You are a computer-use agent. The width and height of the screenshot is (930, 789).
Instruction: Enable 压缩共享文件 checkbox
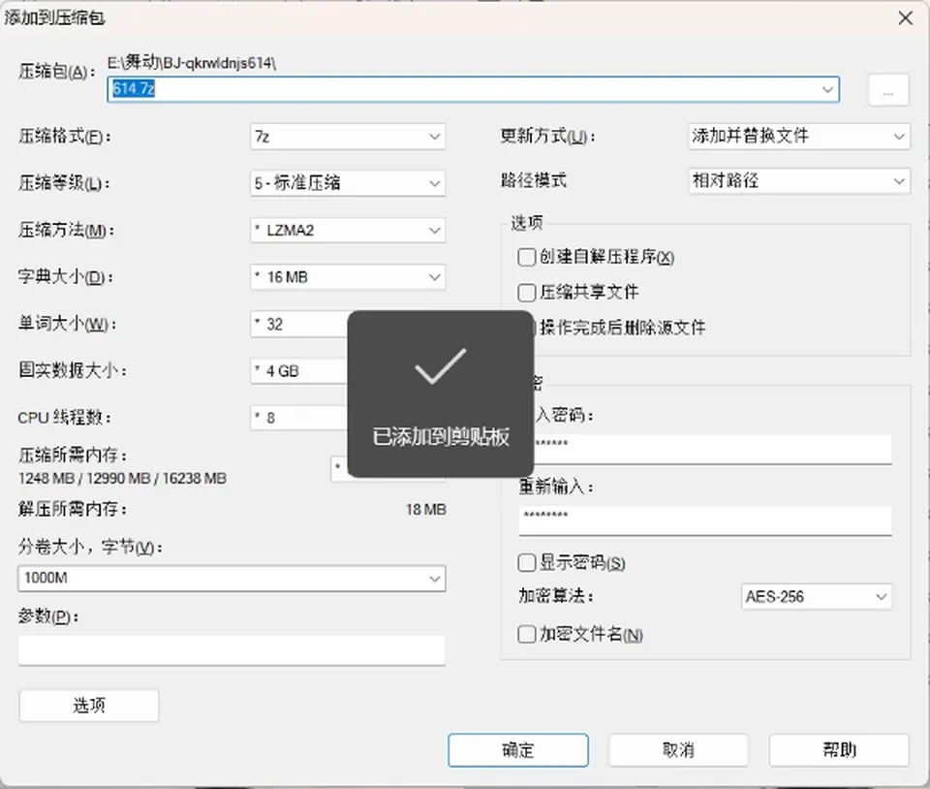(x=527, y=292)
